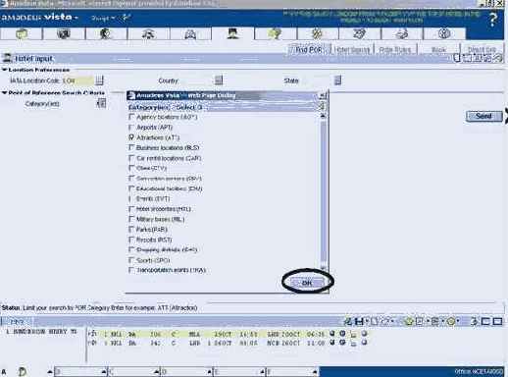This screenshot has width=508, height=377.
Task: Select the active hotel module icon
Action: (x=232, y=33)
